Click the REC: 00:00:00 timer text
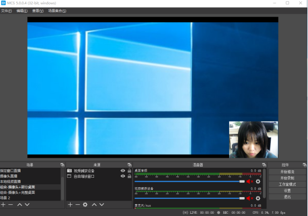Image resolution: width=308 pixels, height=216 pixels. (x=234, y=213)
